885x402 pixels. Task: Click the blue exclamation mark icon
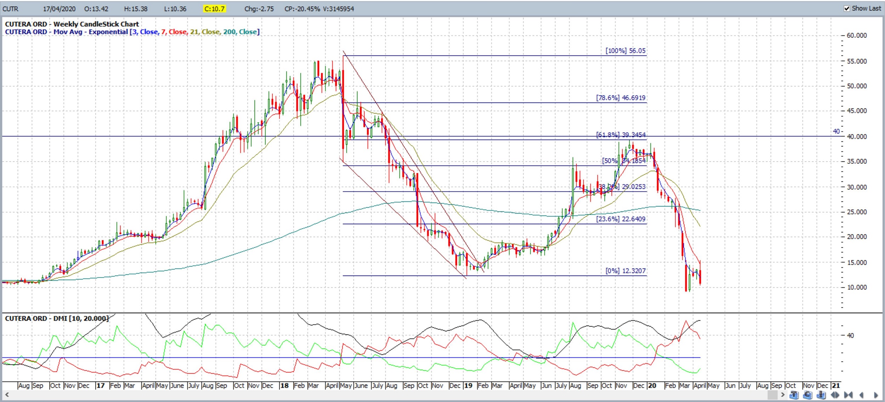coord(821,395)
